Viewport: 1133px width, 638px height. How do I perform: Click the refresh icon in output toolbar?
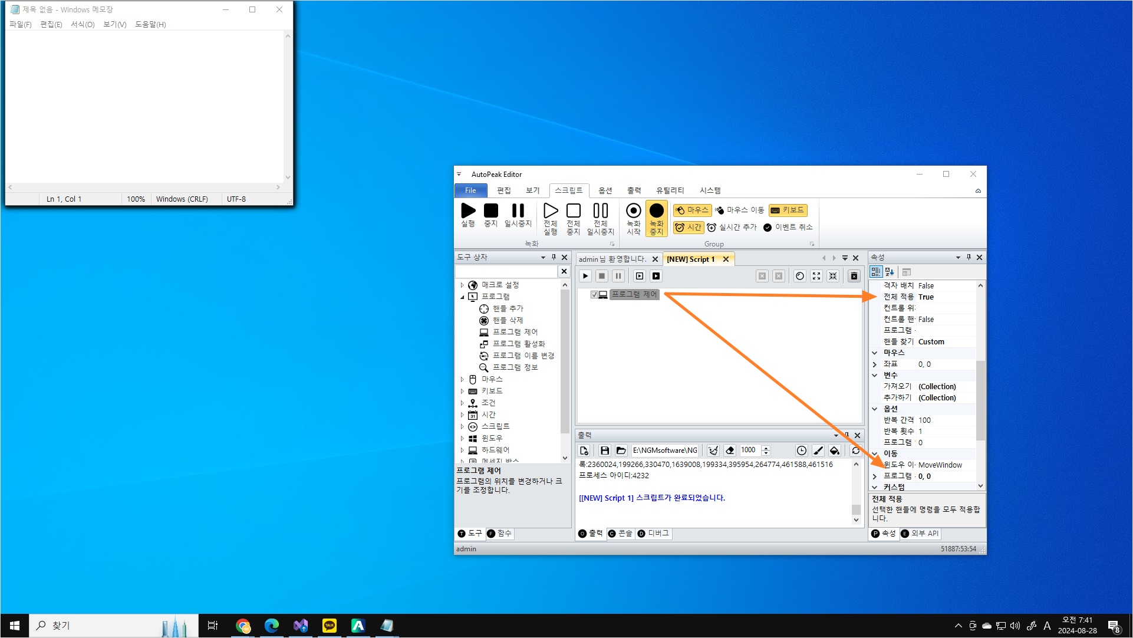(x=855, y=450)
